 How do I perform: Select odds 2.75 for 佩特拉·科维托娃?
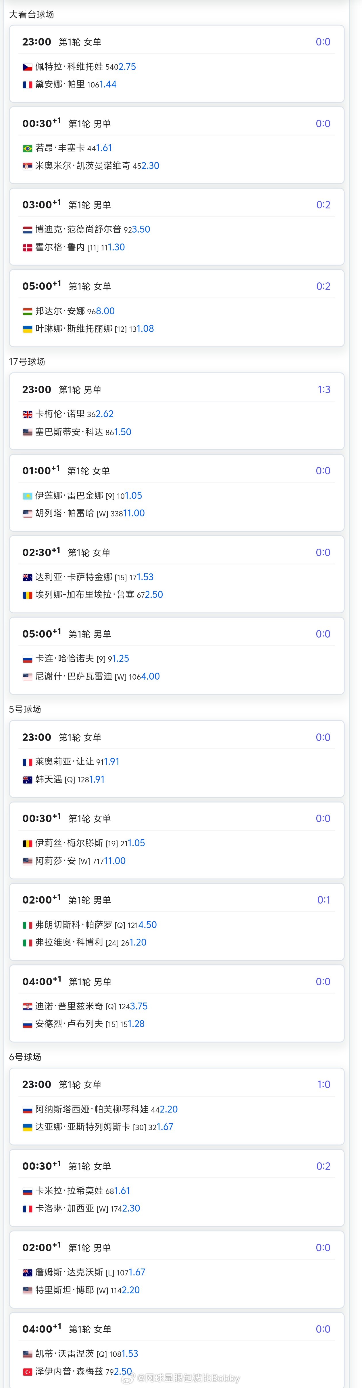[x=128, y=67]
